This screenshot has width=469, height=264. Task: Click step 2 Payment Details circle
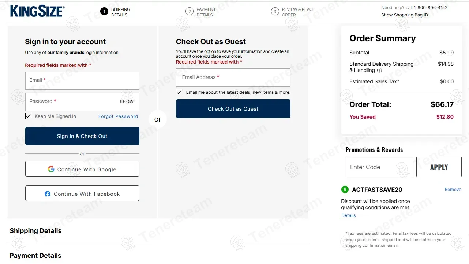coord(190,12)
